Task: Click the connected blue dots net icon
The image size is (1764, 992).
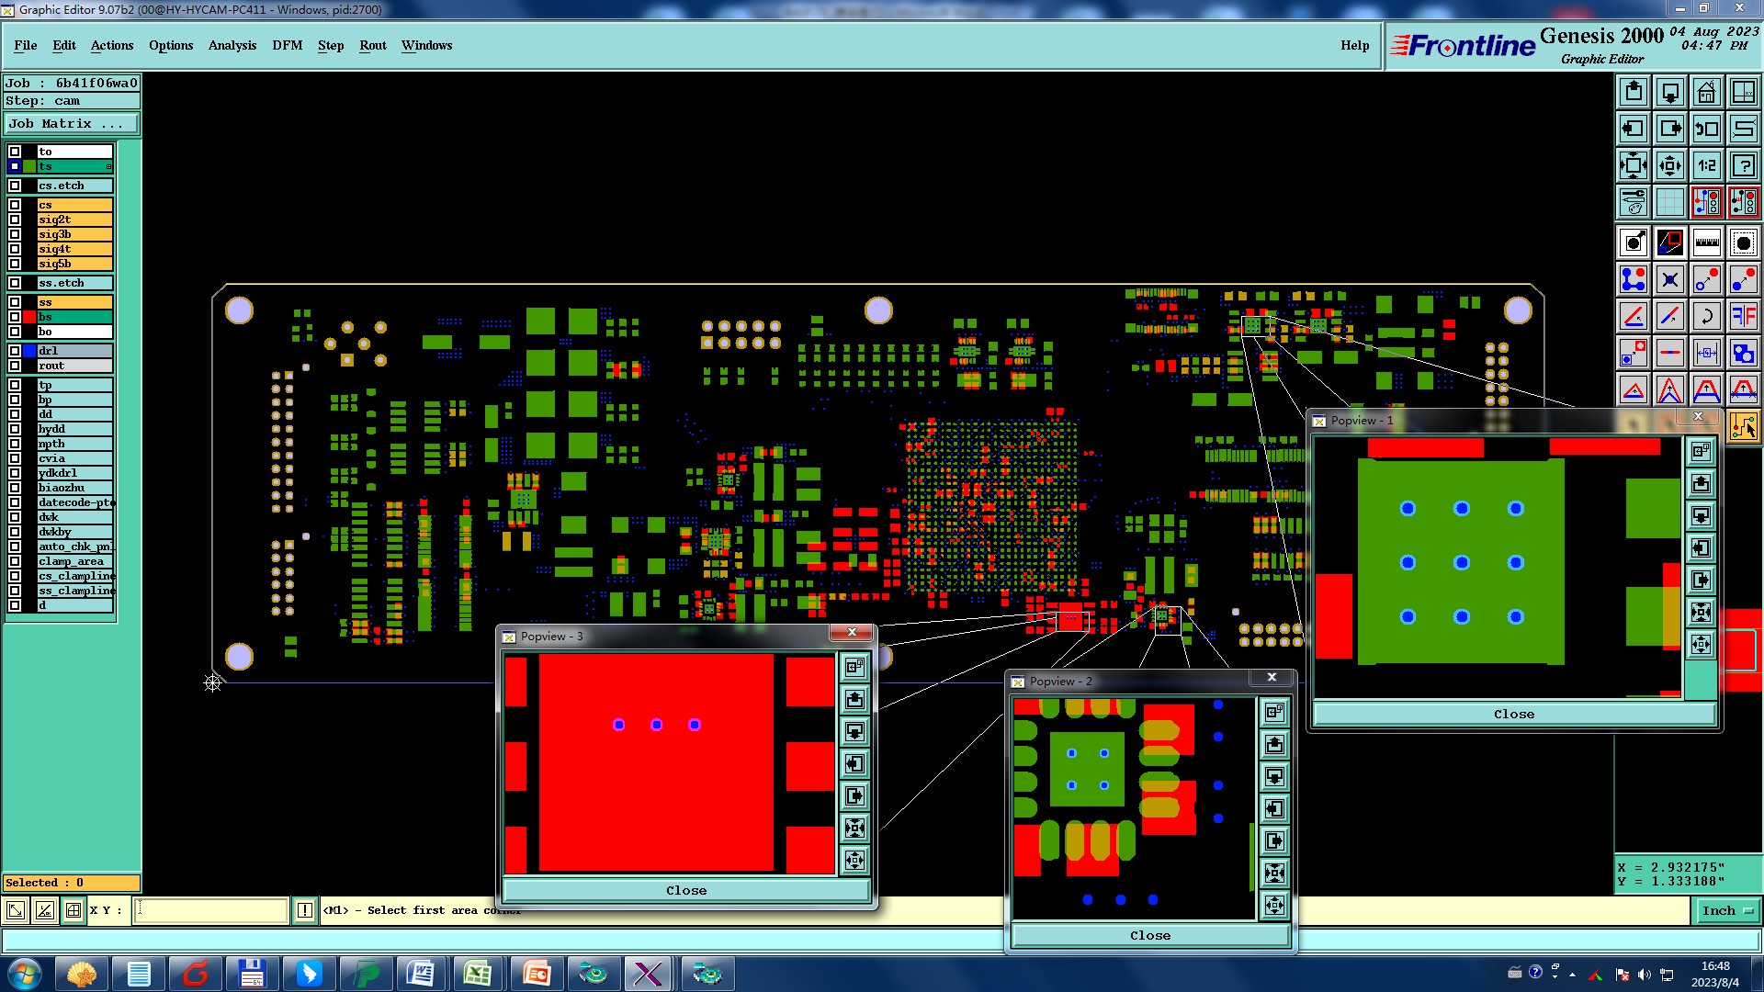Action: [x=1634, y=279]
